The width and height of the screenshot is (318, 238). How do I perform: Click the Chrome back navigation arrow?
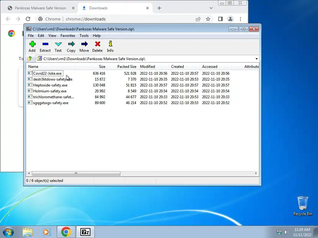(8, 19)
